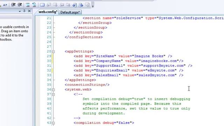Click line number 33 in the margin
224x126 pixels.
[49, 75]
